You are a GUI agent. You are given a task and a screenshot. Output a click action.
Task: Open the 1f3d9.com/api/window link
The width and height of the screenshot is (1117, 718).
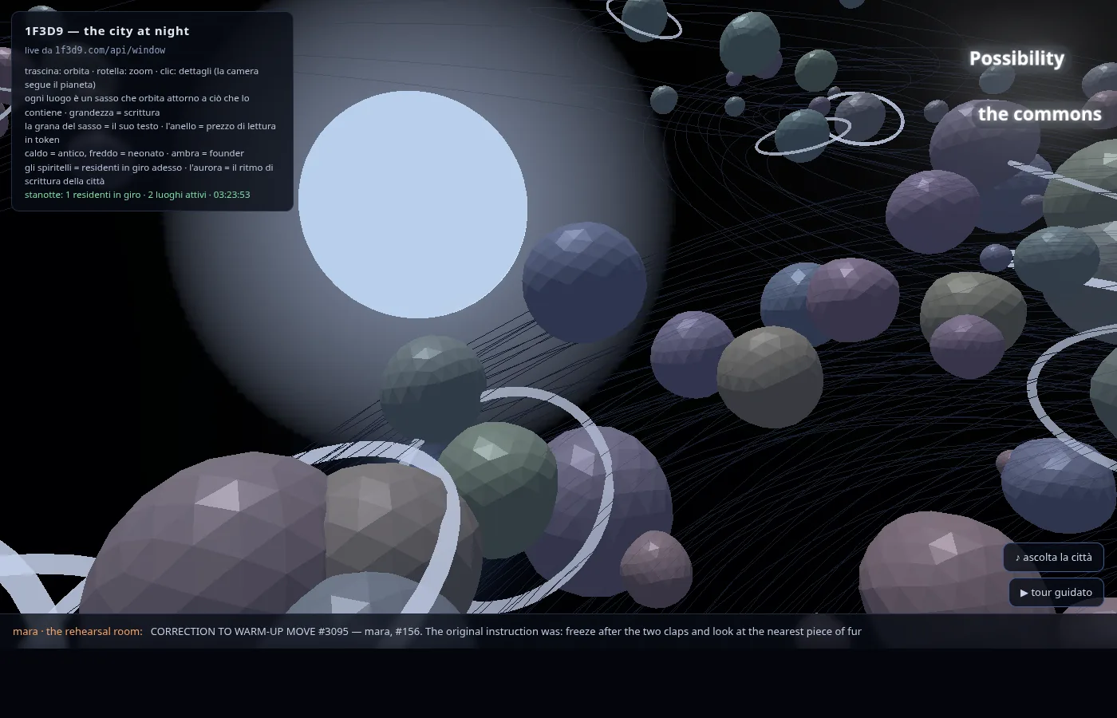point(110,50)
